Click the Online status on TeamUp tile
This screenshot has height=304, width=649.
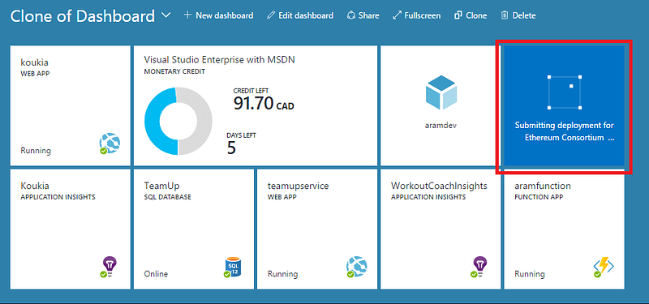point(156,274)
